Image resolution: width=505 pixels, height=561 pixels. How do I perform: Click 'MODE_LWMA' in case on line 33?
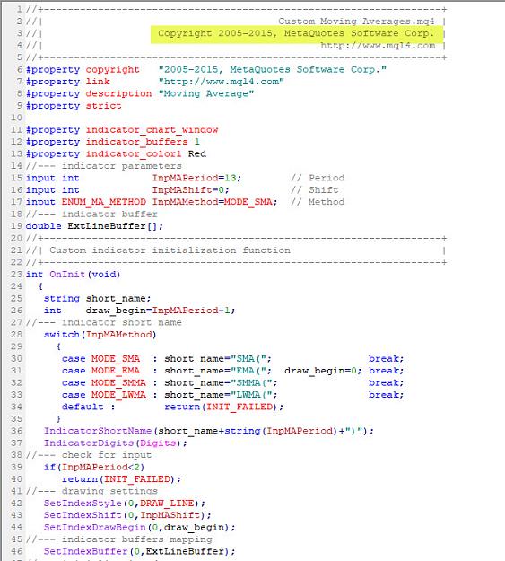[x=118, y=395]
